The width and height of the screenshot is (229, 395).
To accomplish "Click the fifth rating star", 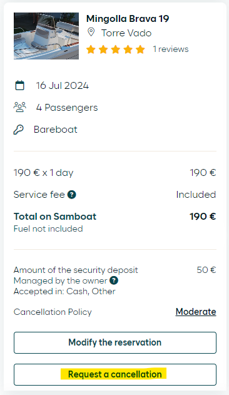I will pyautogui.click(x=140, y=49).
